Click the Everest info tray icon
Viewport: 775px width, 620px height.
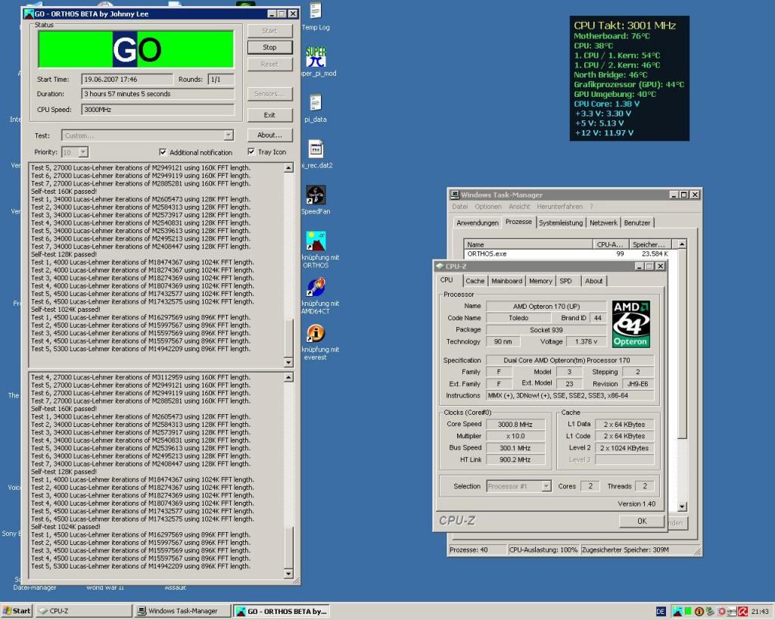click(699, 612)
